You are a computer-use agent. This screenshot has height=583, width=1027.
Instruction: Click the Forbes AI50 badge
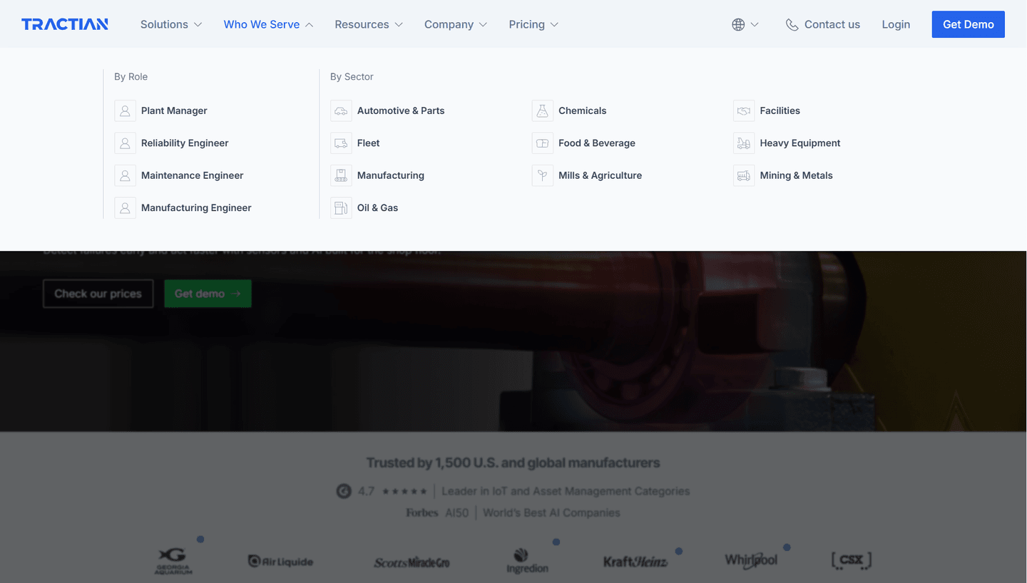click(436, 512)
